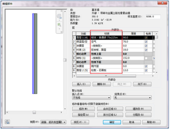Click the 拆分区域 button

coord(110,115)
